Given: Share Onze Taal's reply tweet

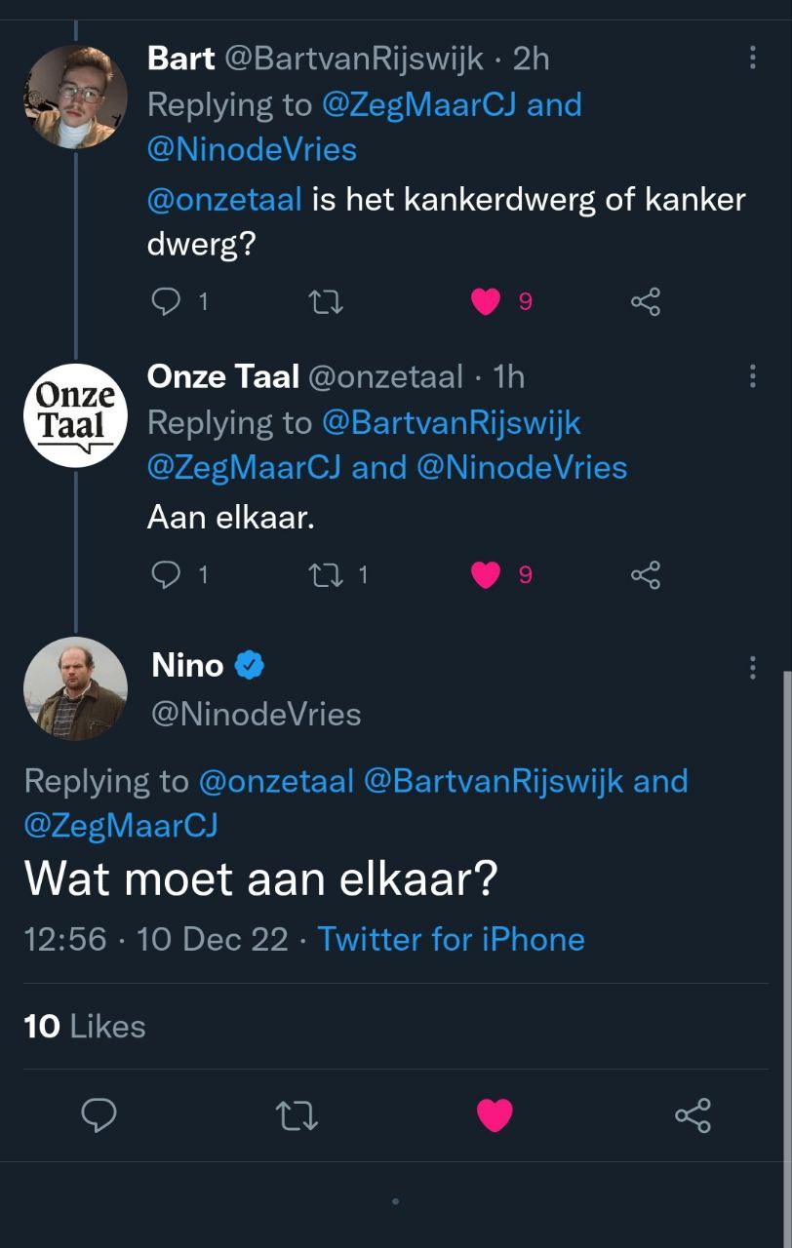Looking at the screenshot, I should coord(646,575).
